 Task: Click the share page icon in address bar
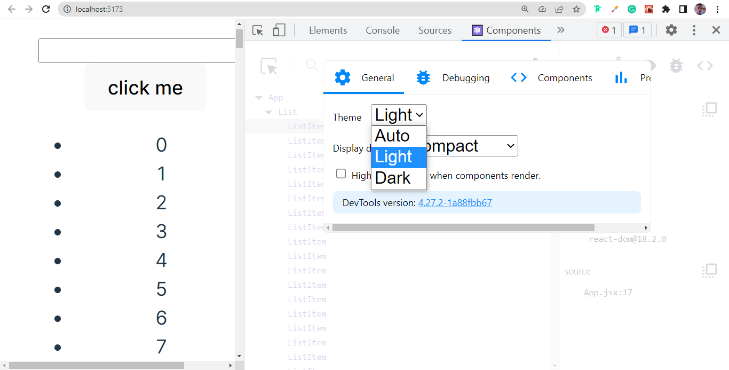(x=559, y=9)
